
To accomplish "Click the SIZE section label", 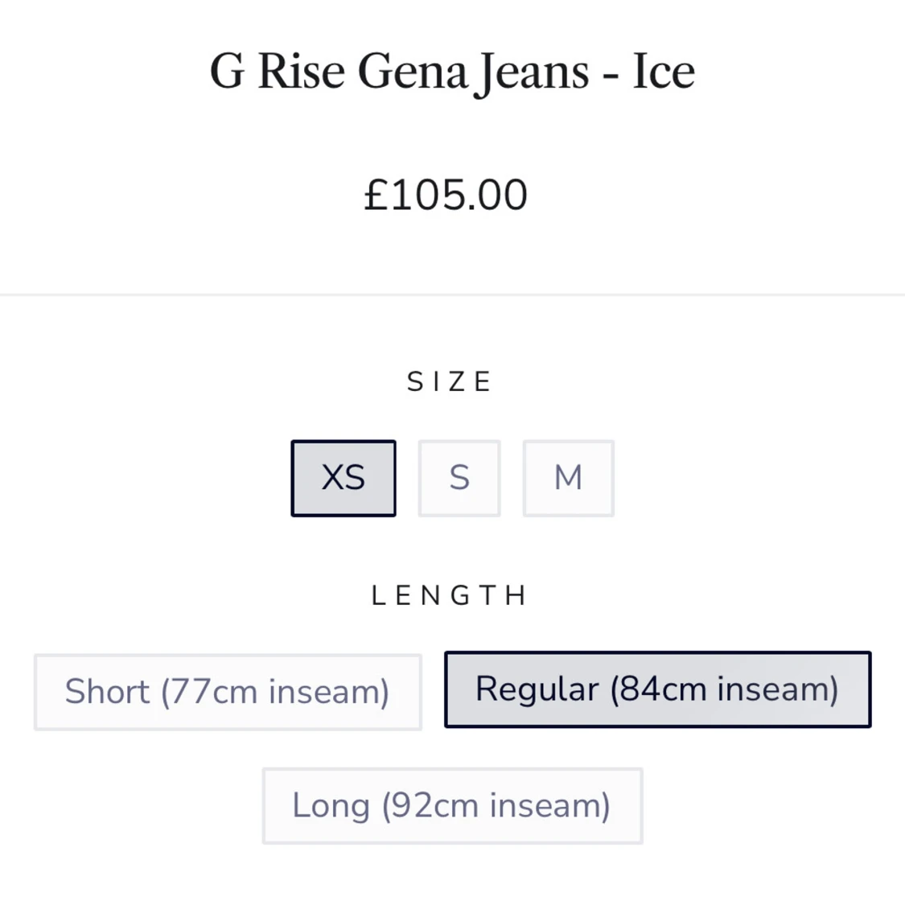I will point(450,381).
